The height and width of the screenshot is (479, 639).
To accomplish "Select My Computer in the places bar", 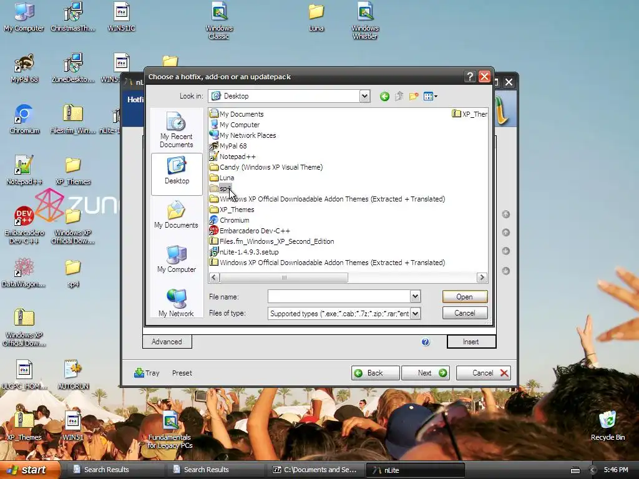I will click(x=177, y=259).
